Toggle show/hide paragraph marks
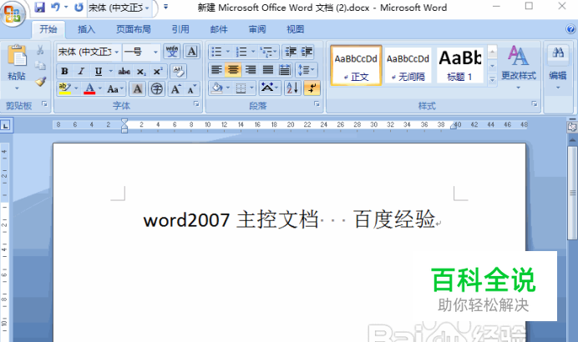This screenshot has height=342, width=578. click(x=312, y=88)
